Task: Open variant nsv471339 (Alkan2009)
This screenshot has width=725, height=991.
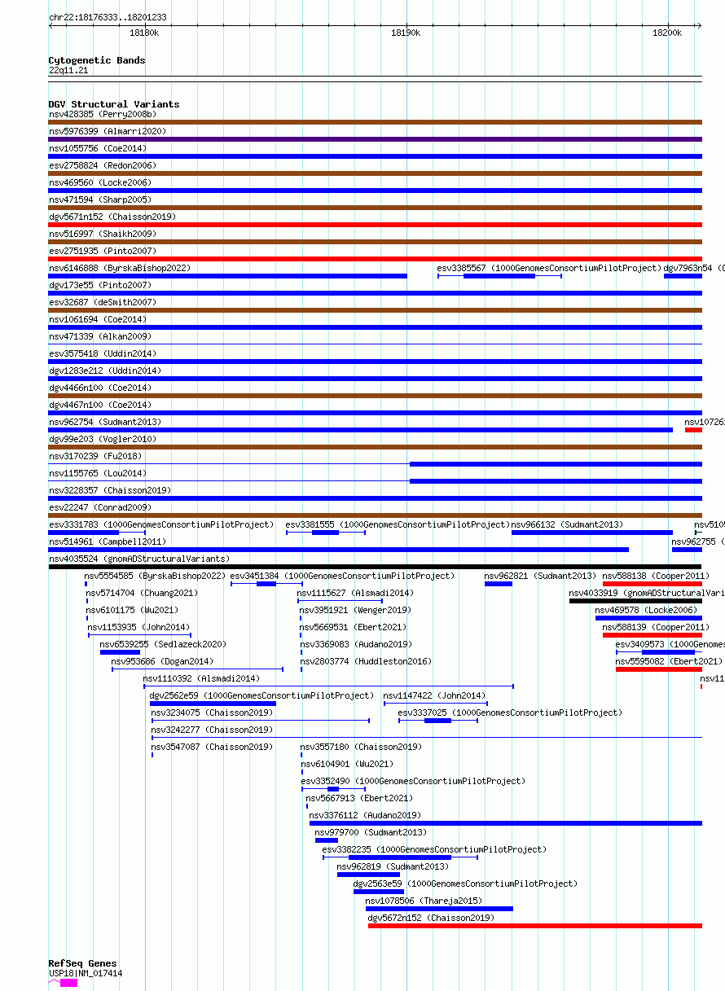Action: pyautogui.click(x=100, y=336)
